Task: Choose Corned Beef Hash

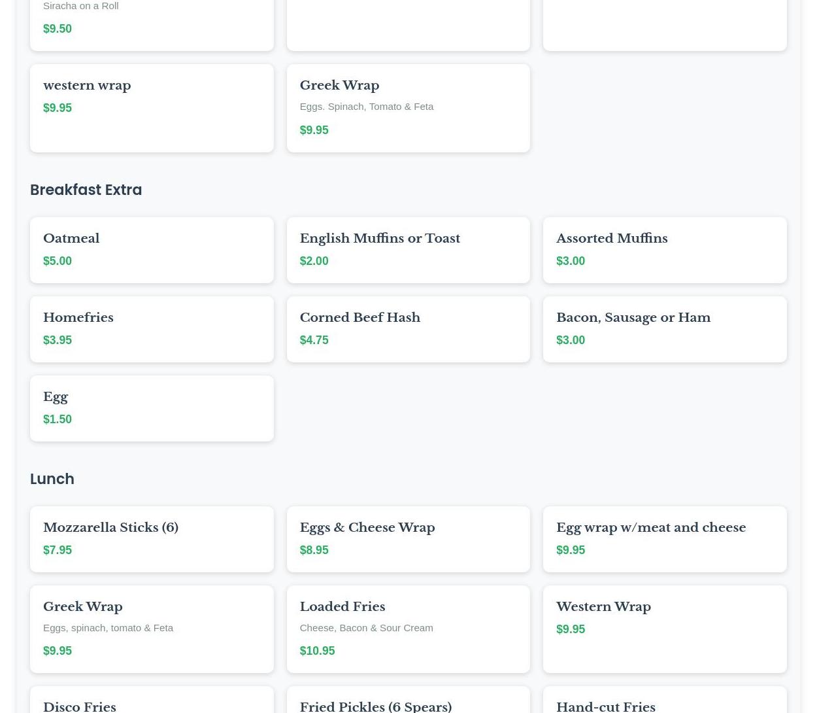Action: [x=408, y=329]
